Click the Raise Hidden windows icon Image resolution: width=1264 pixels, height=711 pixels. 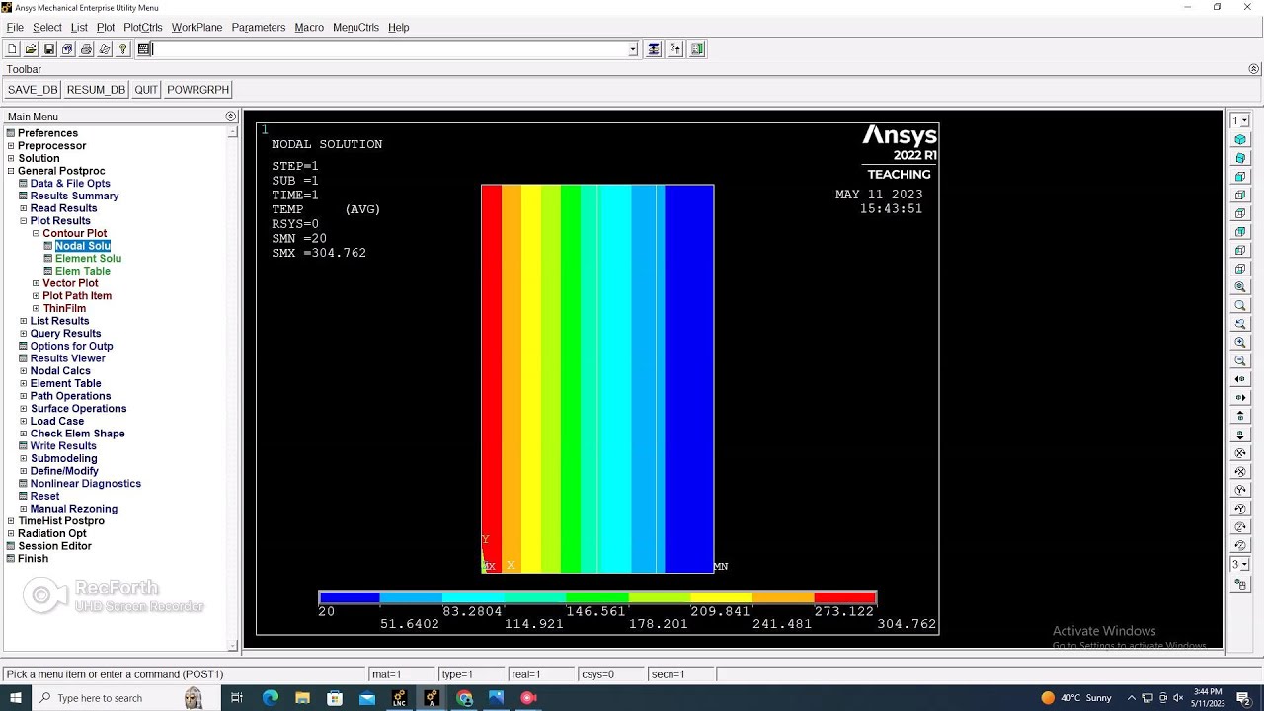[654, 49]
